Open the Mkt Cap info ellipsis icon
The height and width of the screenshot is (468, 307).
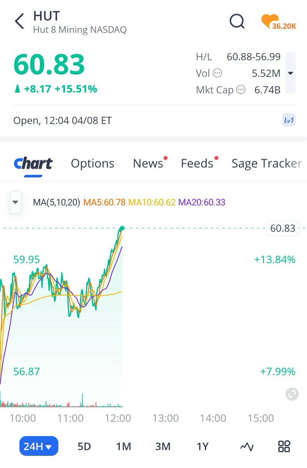241,90
